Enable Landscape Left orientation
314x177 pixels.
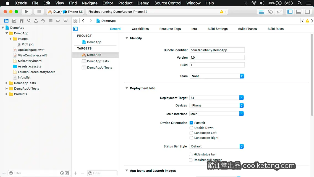tap(191, 133)
